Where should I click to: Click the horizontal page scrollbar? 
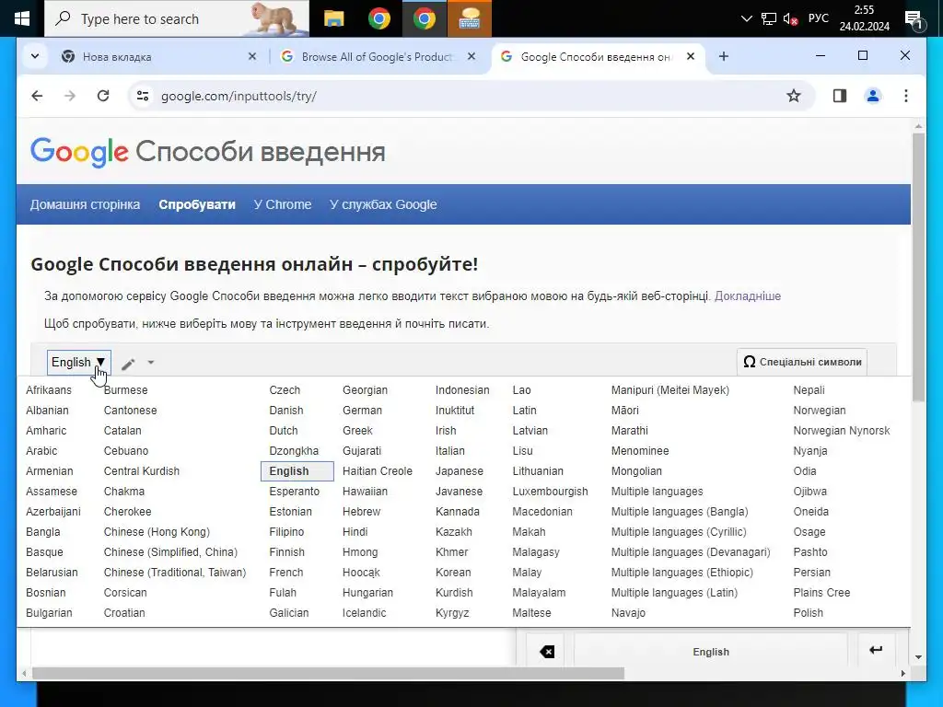click(328, 673)
